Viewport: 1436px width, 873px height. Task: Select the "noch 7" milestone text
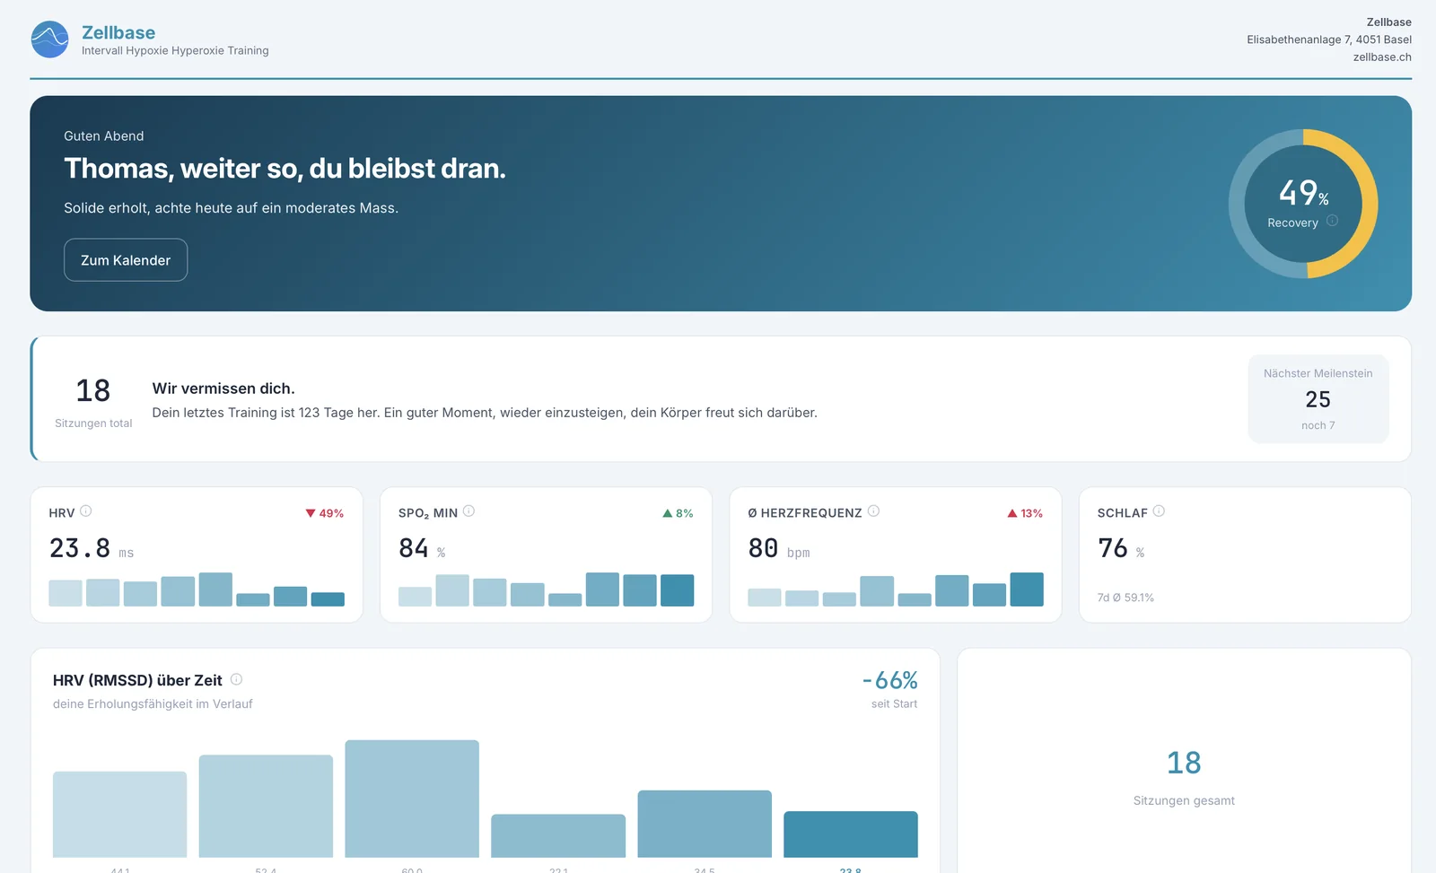click(x=1318, y=425)
